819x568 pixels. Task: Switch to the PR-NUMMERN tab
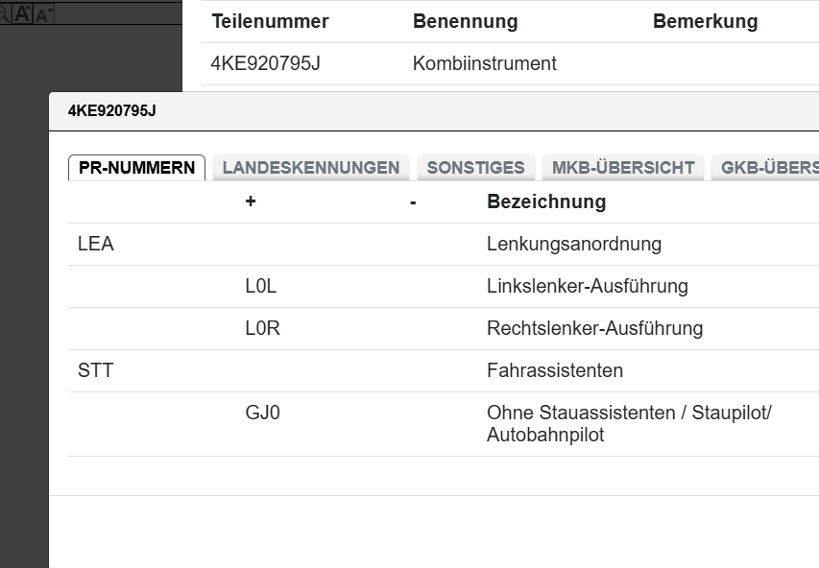pyautogui.click(x=136, y=168)
